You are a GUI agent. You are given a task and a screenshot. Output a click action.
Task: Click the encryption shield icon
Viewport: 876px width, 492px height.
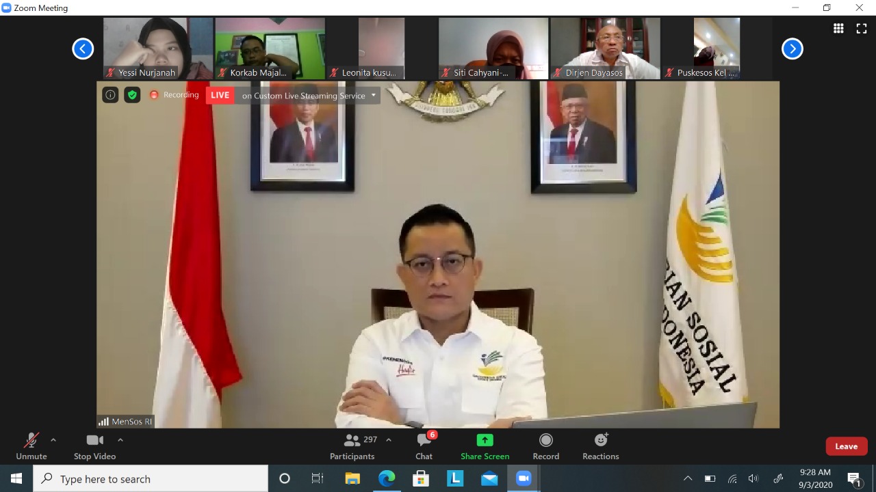click(132, 95)
